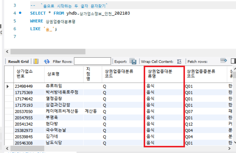Click the Filter Rows input field
Screen dimensions: 236x153
(92, 61)
